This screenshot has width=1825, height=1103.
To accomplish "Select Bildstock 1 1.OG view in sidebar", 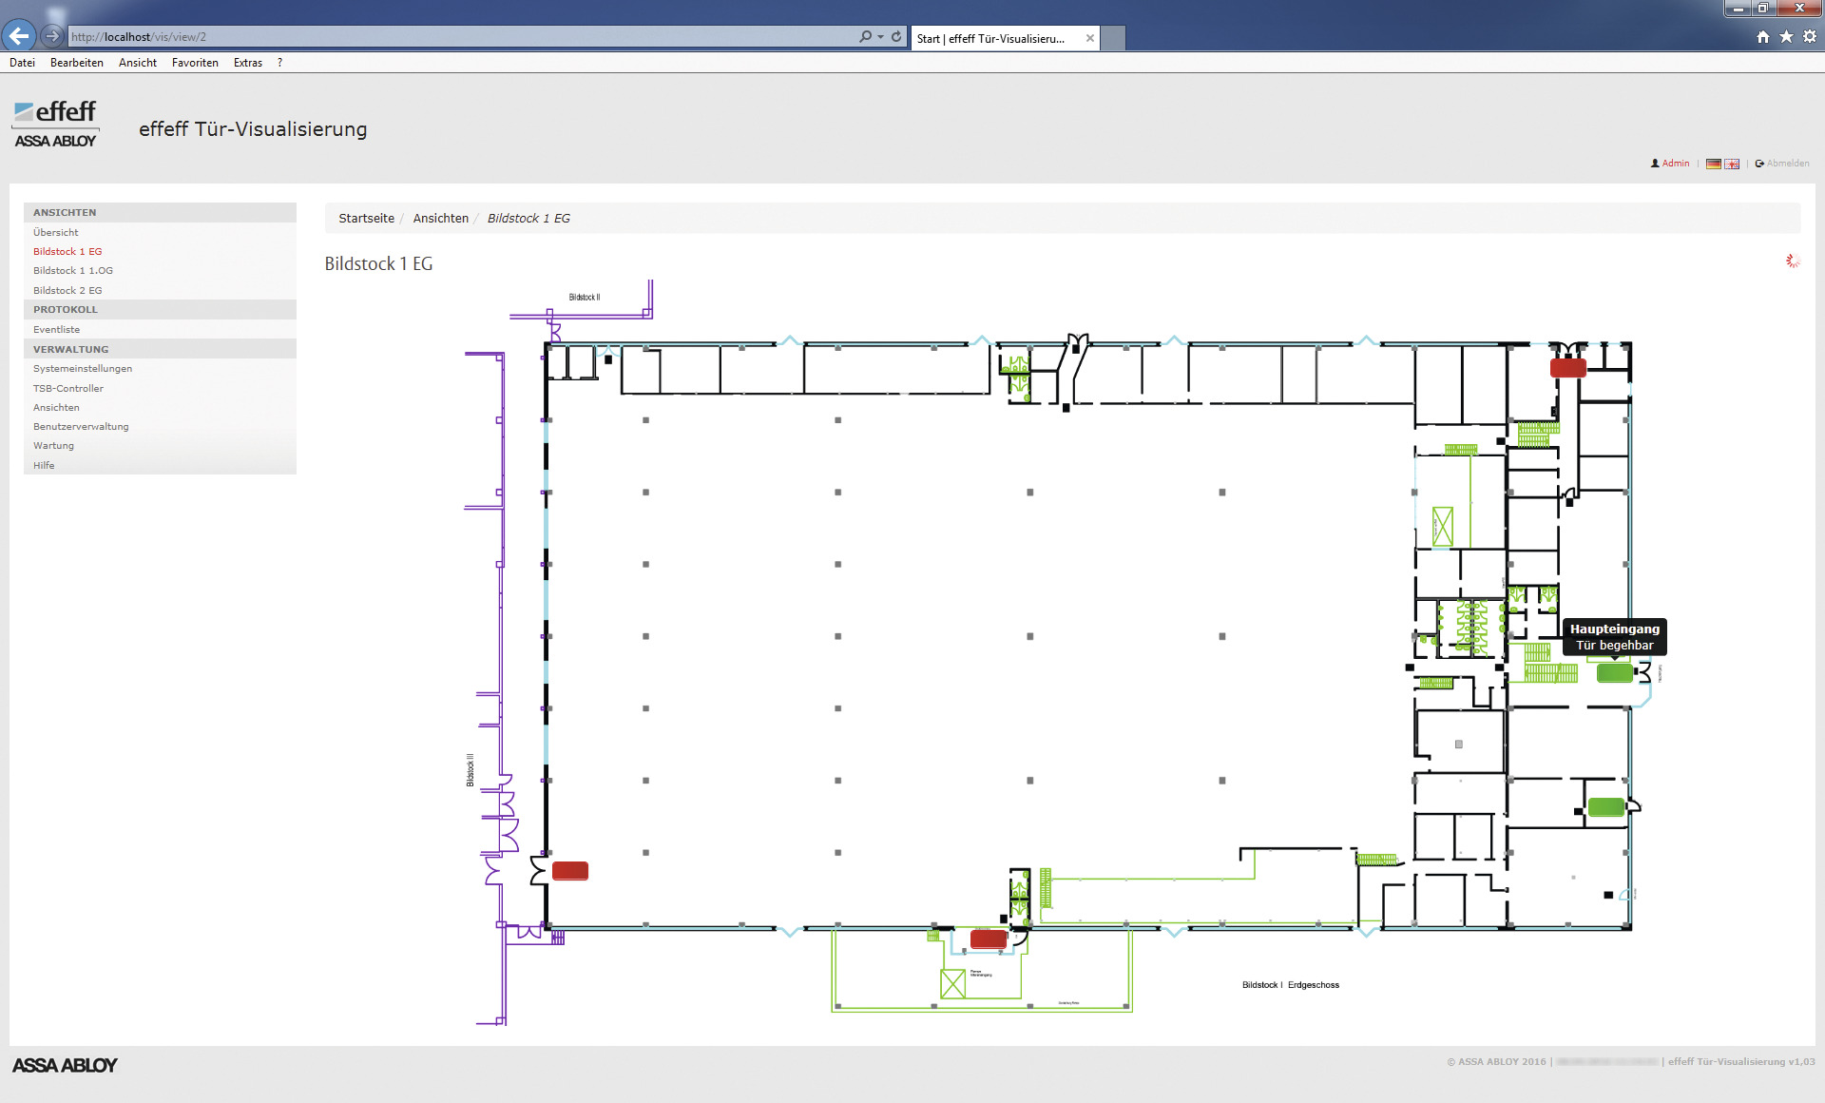I will click(x=73, y=271).
